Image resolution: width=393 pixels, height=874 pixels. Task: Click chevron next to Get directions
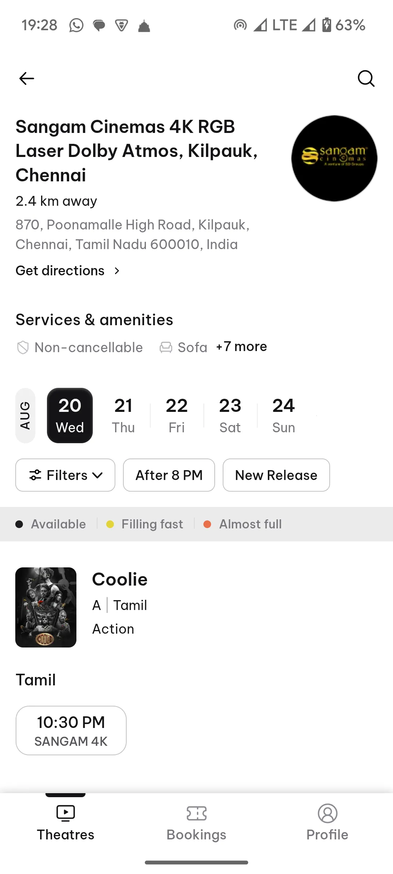[x=117, y=271]
